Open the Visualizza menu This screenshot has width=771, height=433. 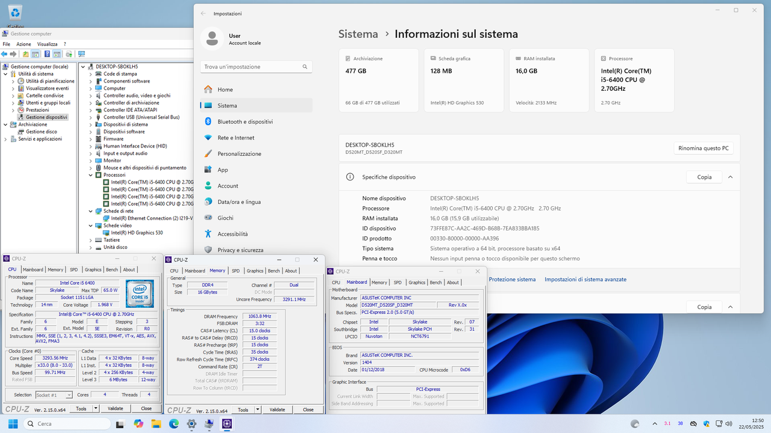click(x=47, y=44)
